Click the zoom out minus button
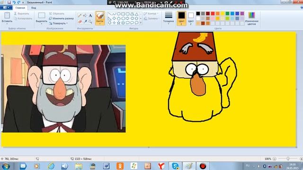The image size is (303, 170). point(275,159)
